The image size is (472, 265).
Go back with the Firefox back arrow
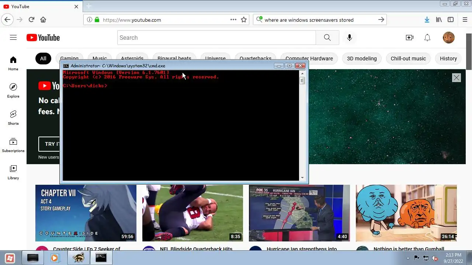pyautogui.click(x=7, y=20)
